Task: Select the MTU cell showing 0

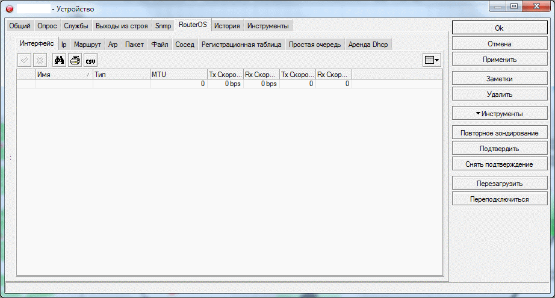Action: 179,84
